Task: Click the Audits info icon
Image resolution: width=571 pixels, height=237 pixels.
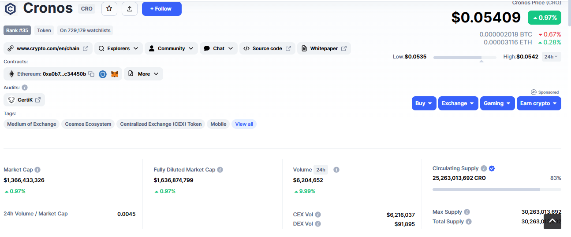Action: coord(25,88)
